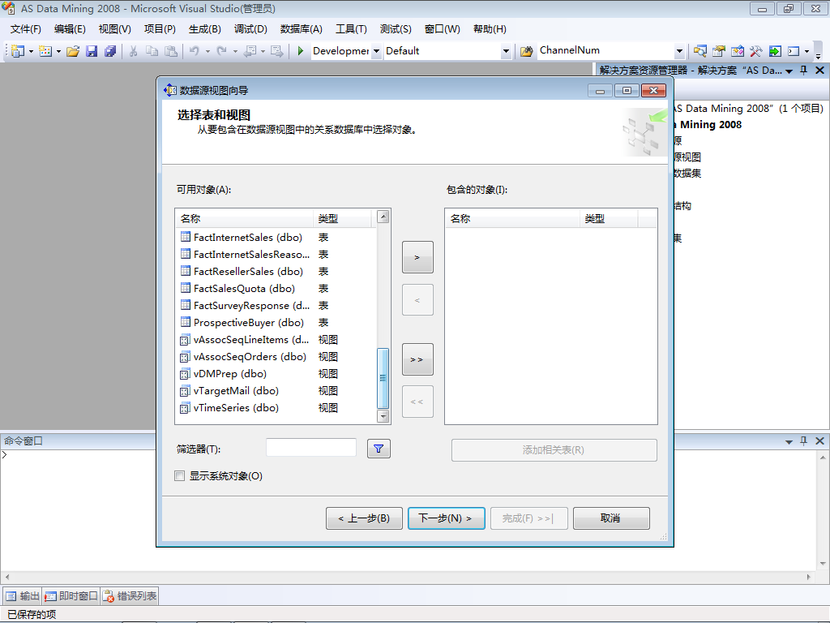The image size is (830, 623).
Task: Click the Find in Files icon by ChannelNum
Action: click(x=526, y=51)
